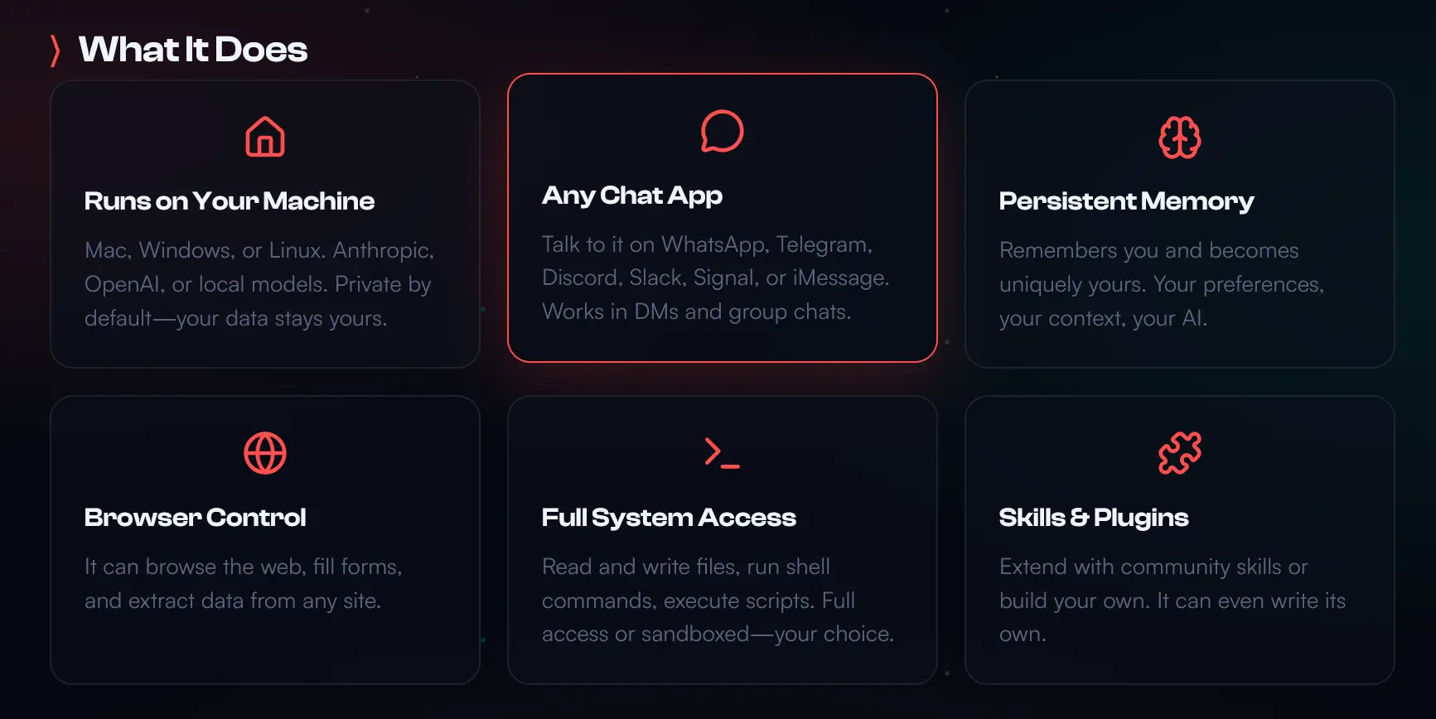1436x719 pixels.
Task: Click the house icon on the first card
Action: click(x=265, y=137)
